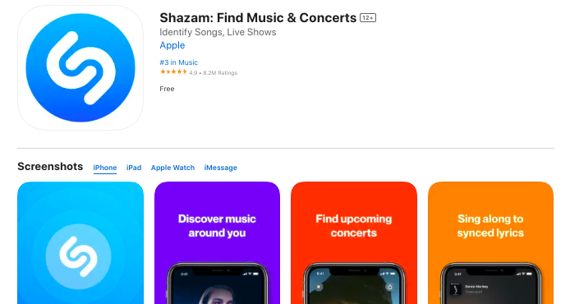Click the album art icon in the lyrics phone mockup
The height and width of the screenshot is (304, 570).
456,289
